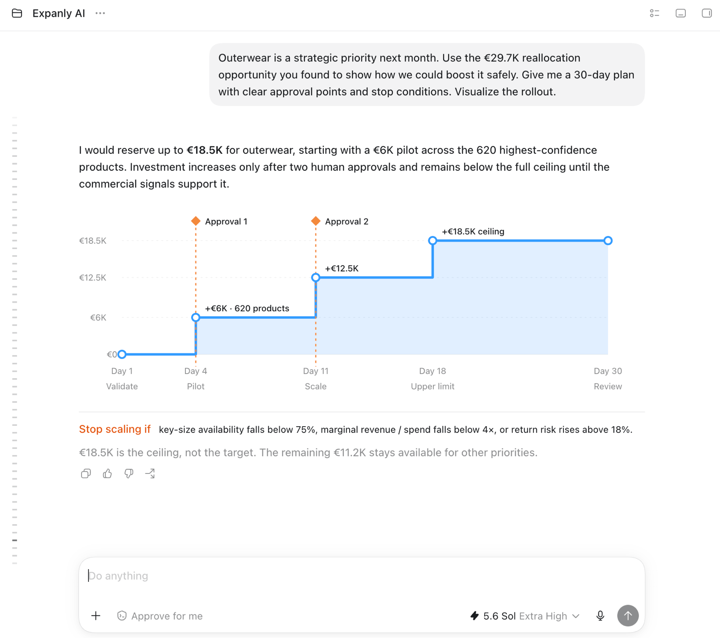Show the task list panel icon
Screen dimensions: 720x638
point(655,13)
